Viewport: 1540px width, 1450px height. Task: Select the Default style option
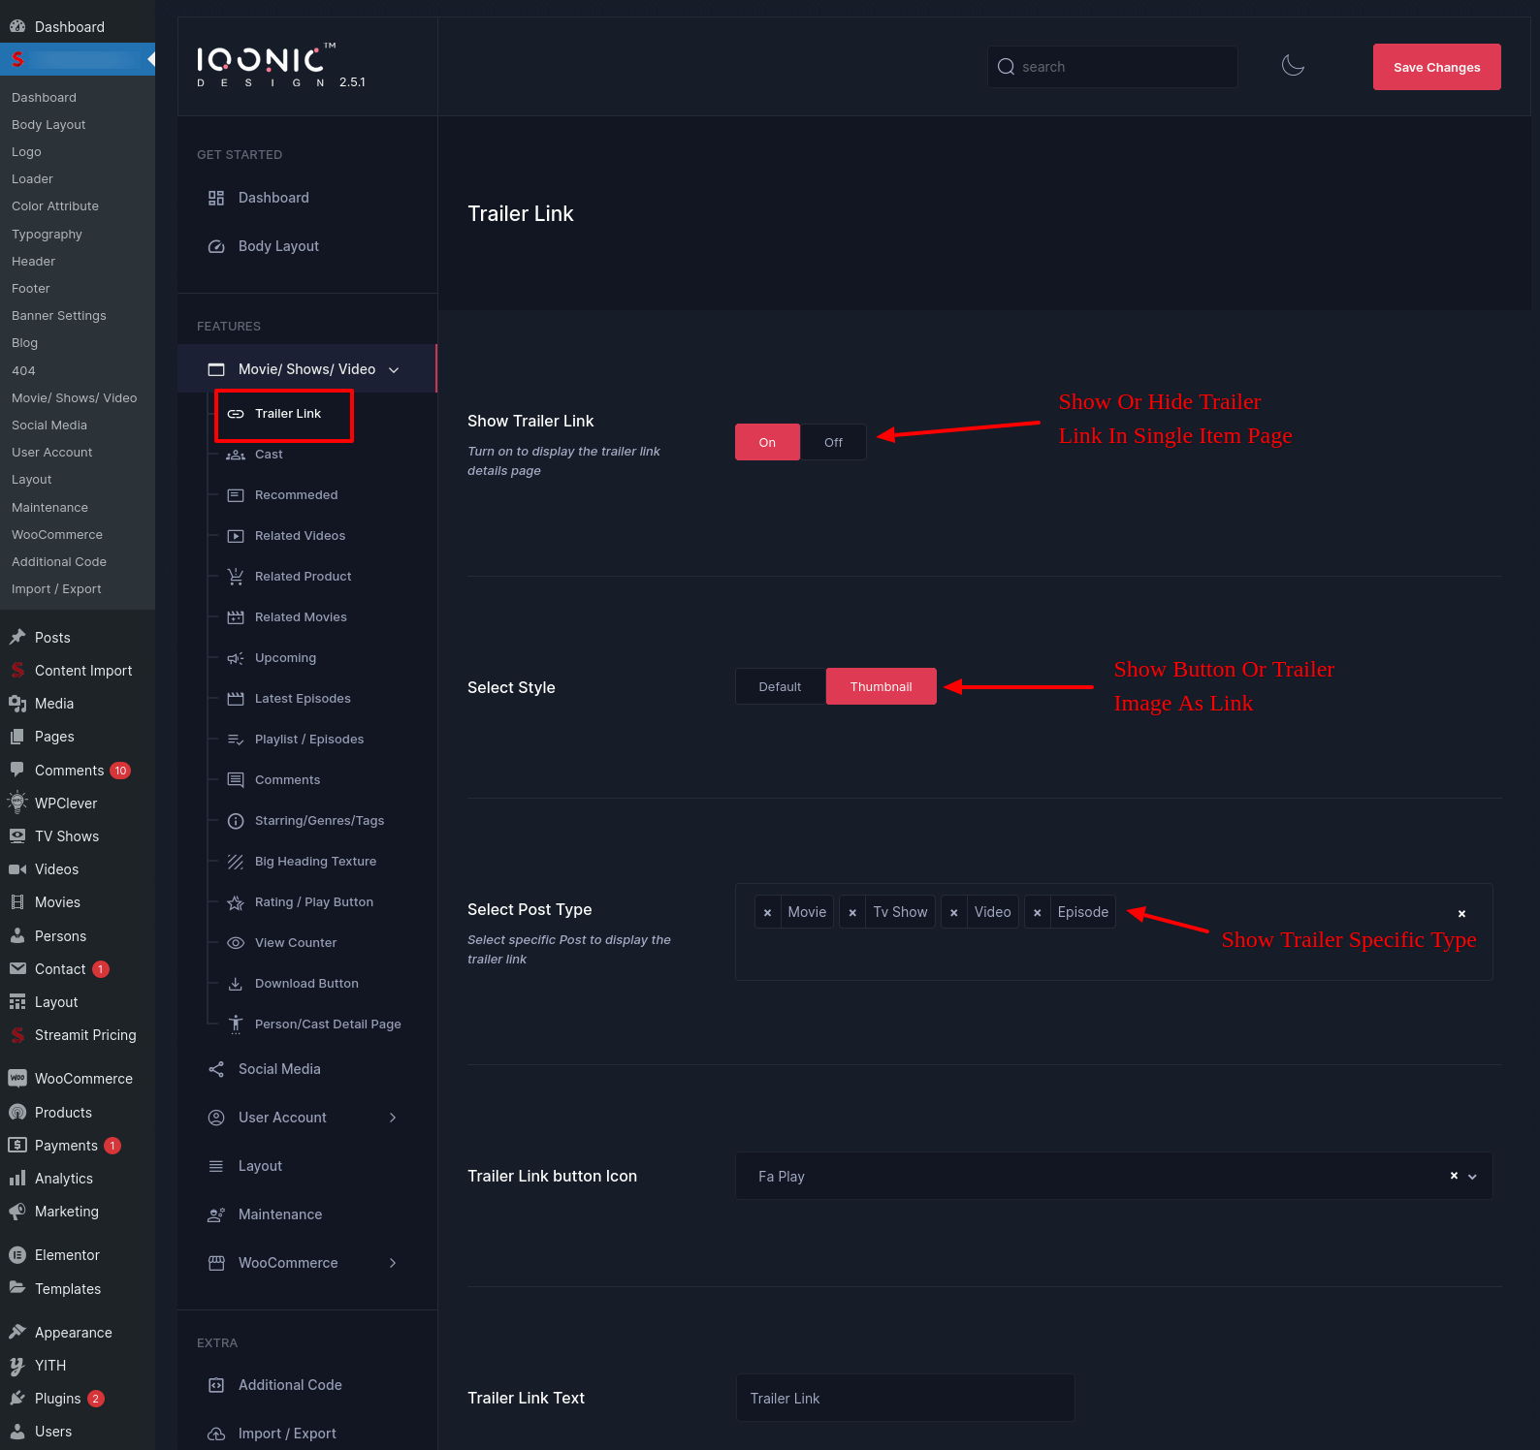pyautogui.click(x=780, y=686)
